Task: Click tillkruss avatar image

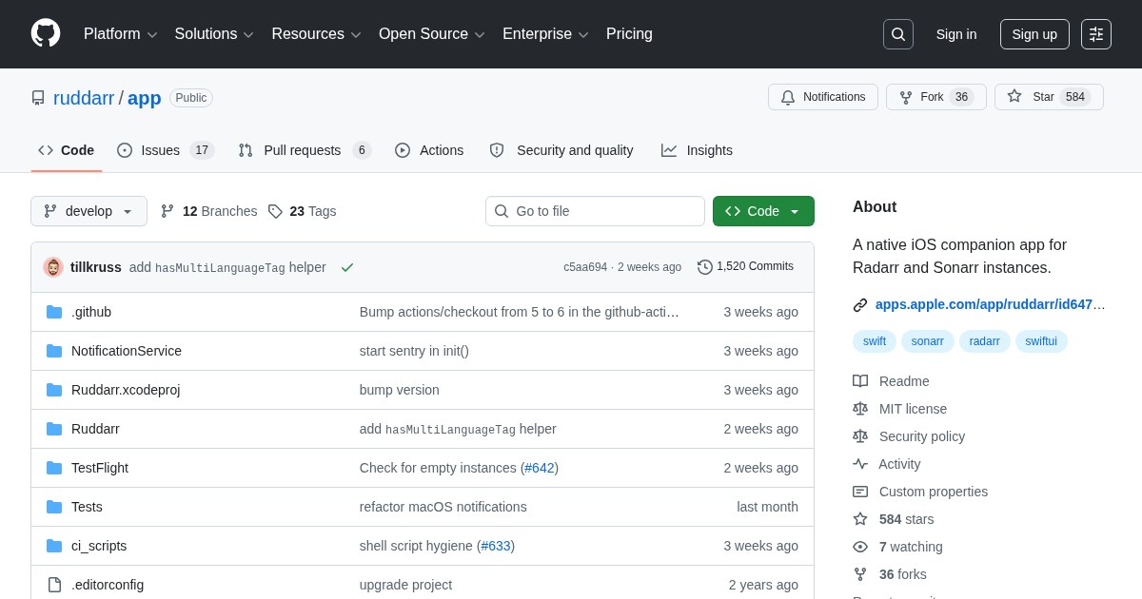Action: (x=53, y=267)
